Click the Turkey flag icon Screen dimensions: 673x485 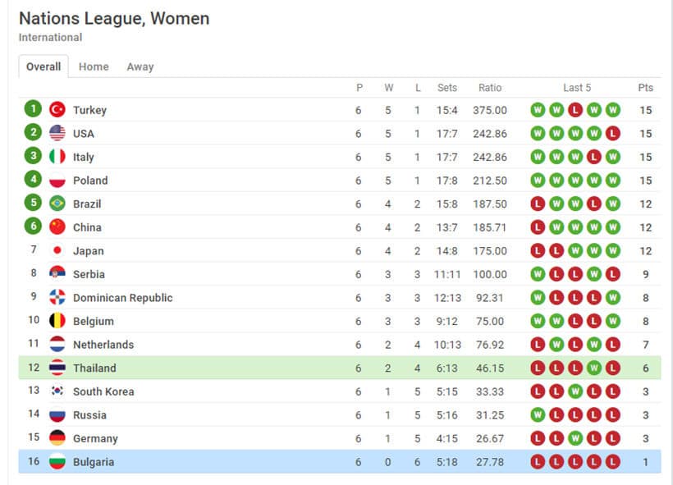[57, 110]
